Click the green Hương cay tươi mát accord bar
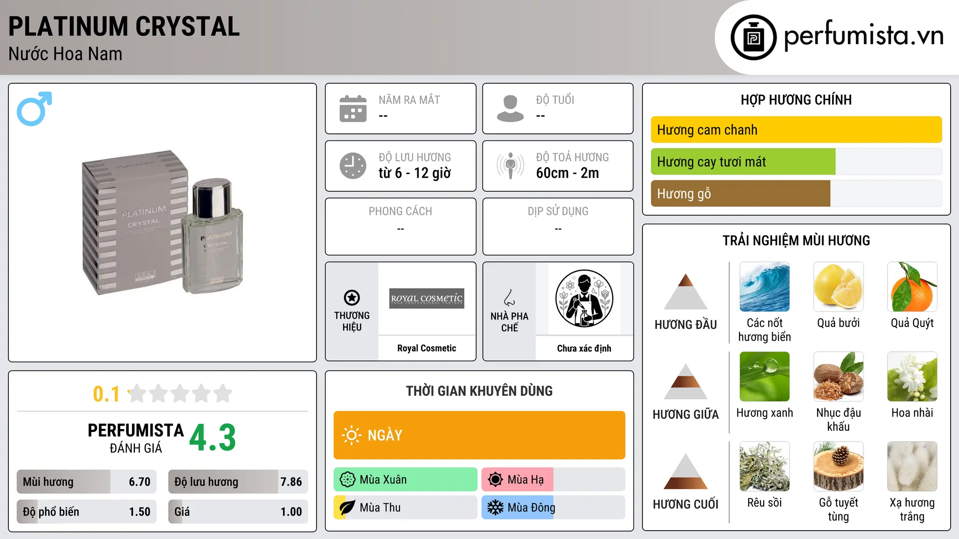This screenshot has width=959, height=539. (797, 162)
